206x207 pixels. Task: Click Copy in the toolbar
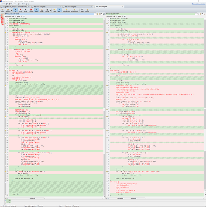pyautogui.click(x=54, y=10)
